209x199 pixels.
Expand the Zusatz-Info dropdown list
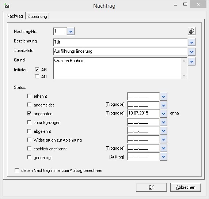coord(191,52)
